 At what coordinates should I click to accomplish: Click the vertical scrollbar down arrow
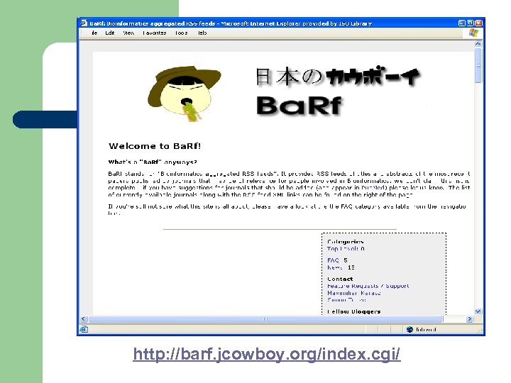pos(478,311)
